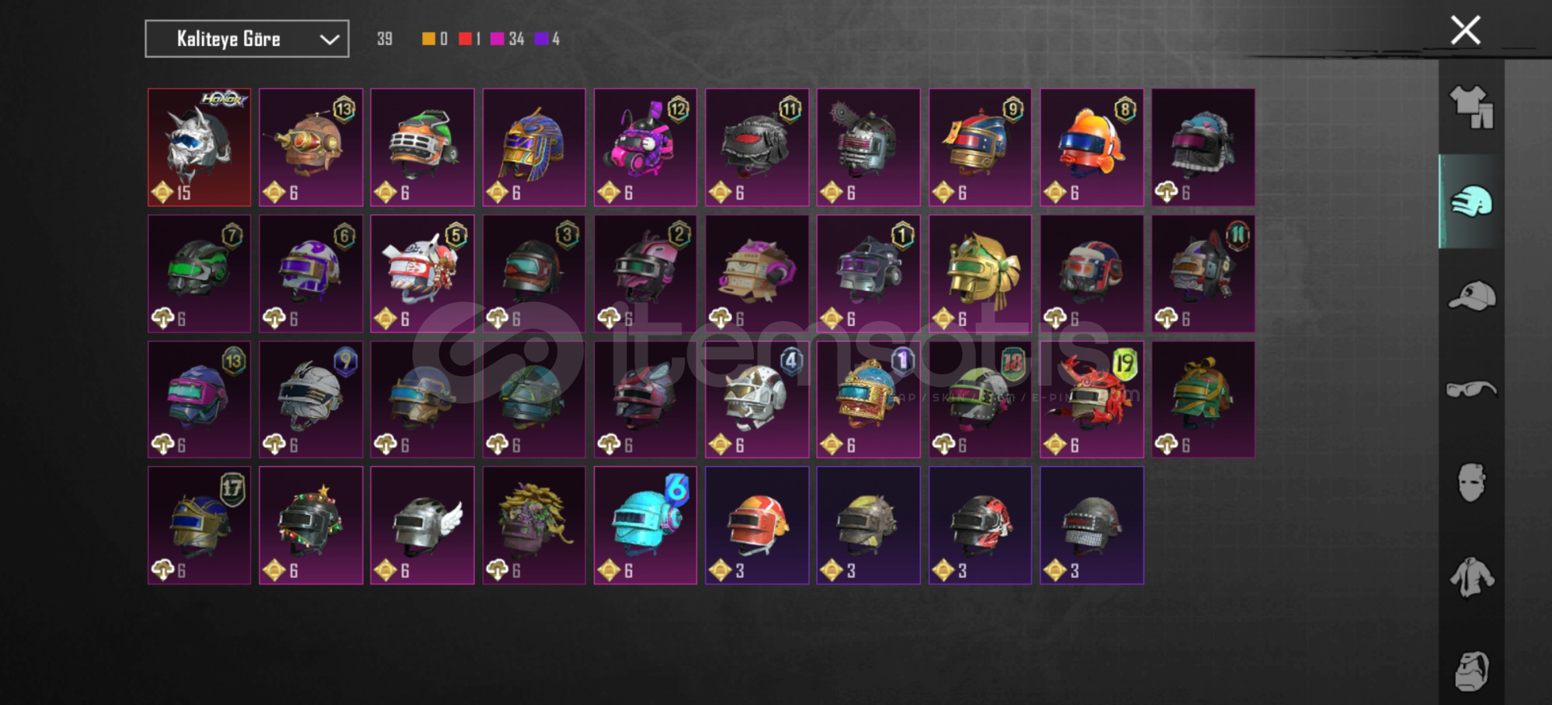Close the inventory with the X icon
The image size is (1552, 705).
pyautogui.click(x=1466, y=30)
